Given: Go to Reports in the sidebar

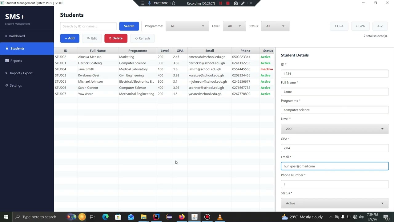Looking at the screenshot, I should click(x=27, y=61).
